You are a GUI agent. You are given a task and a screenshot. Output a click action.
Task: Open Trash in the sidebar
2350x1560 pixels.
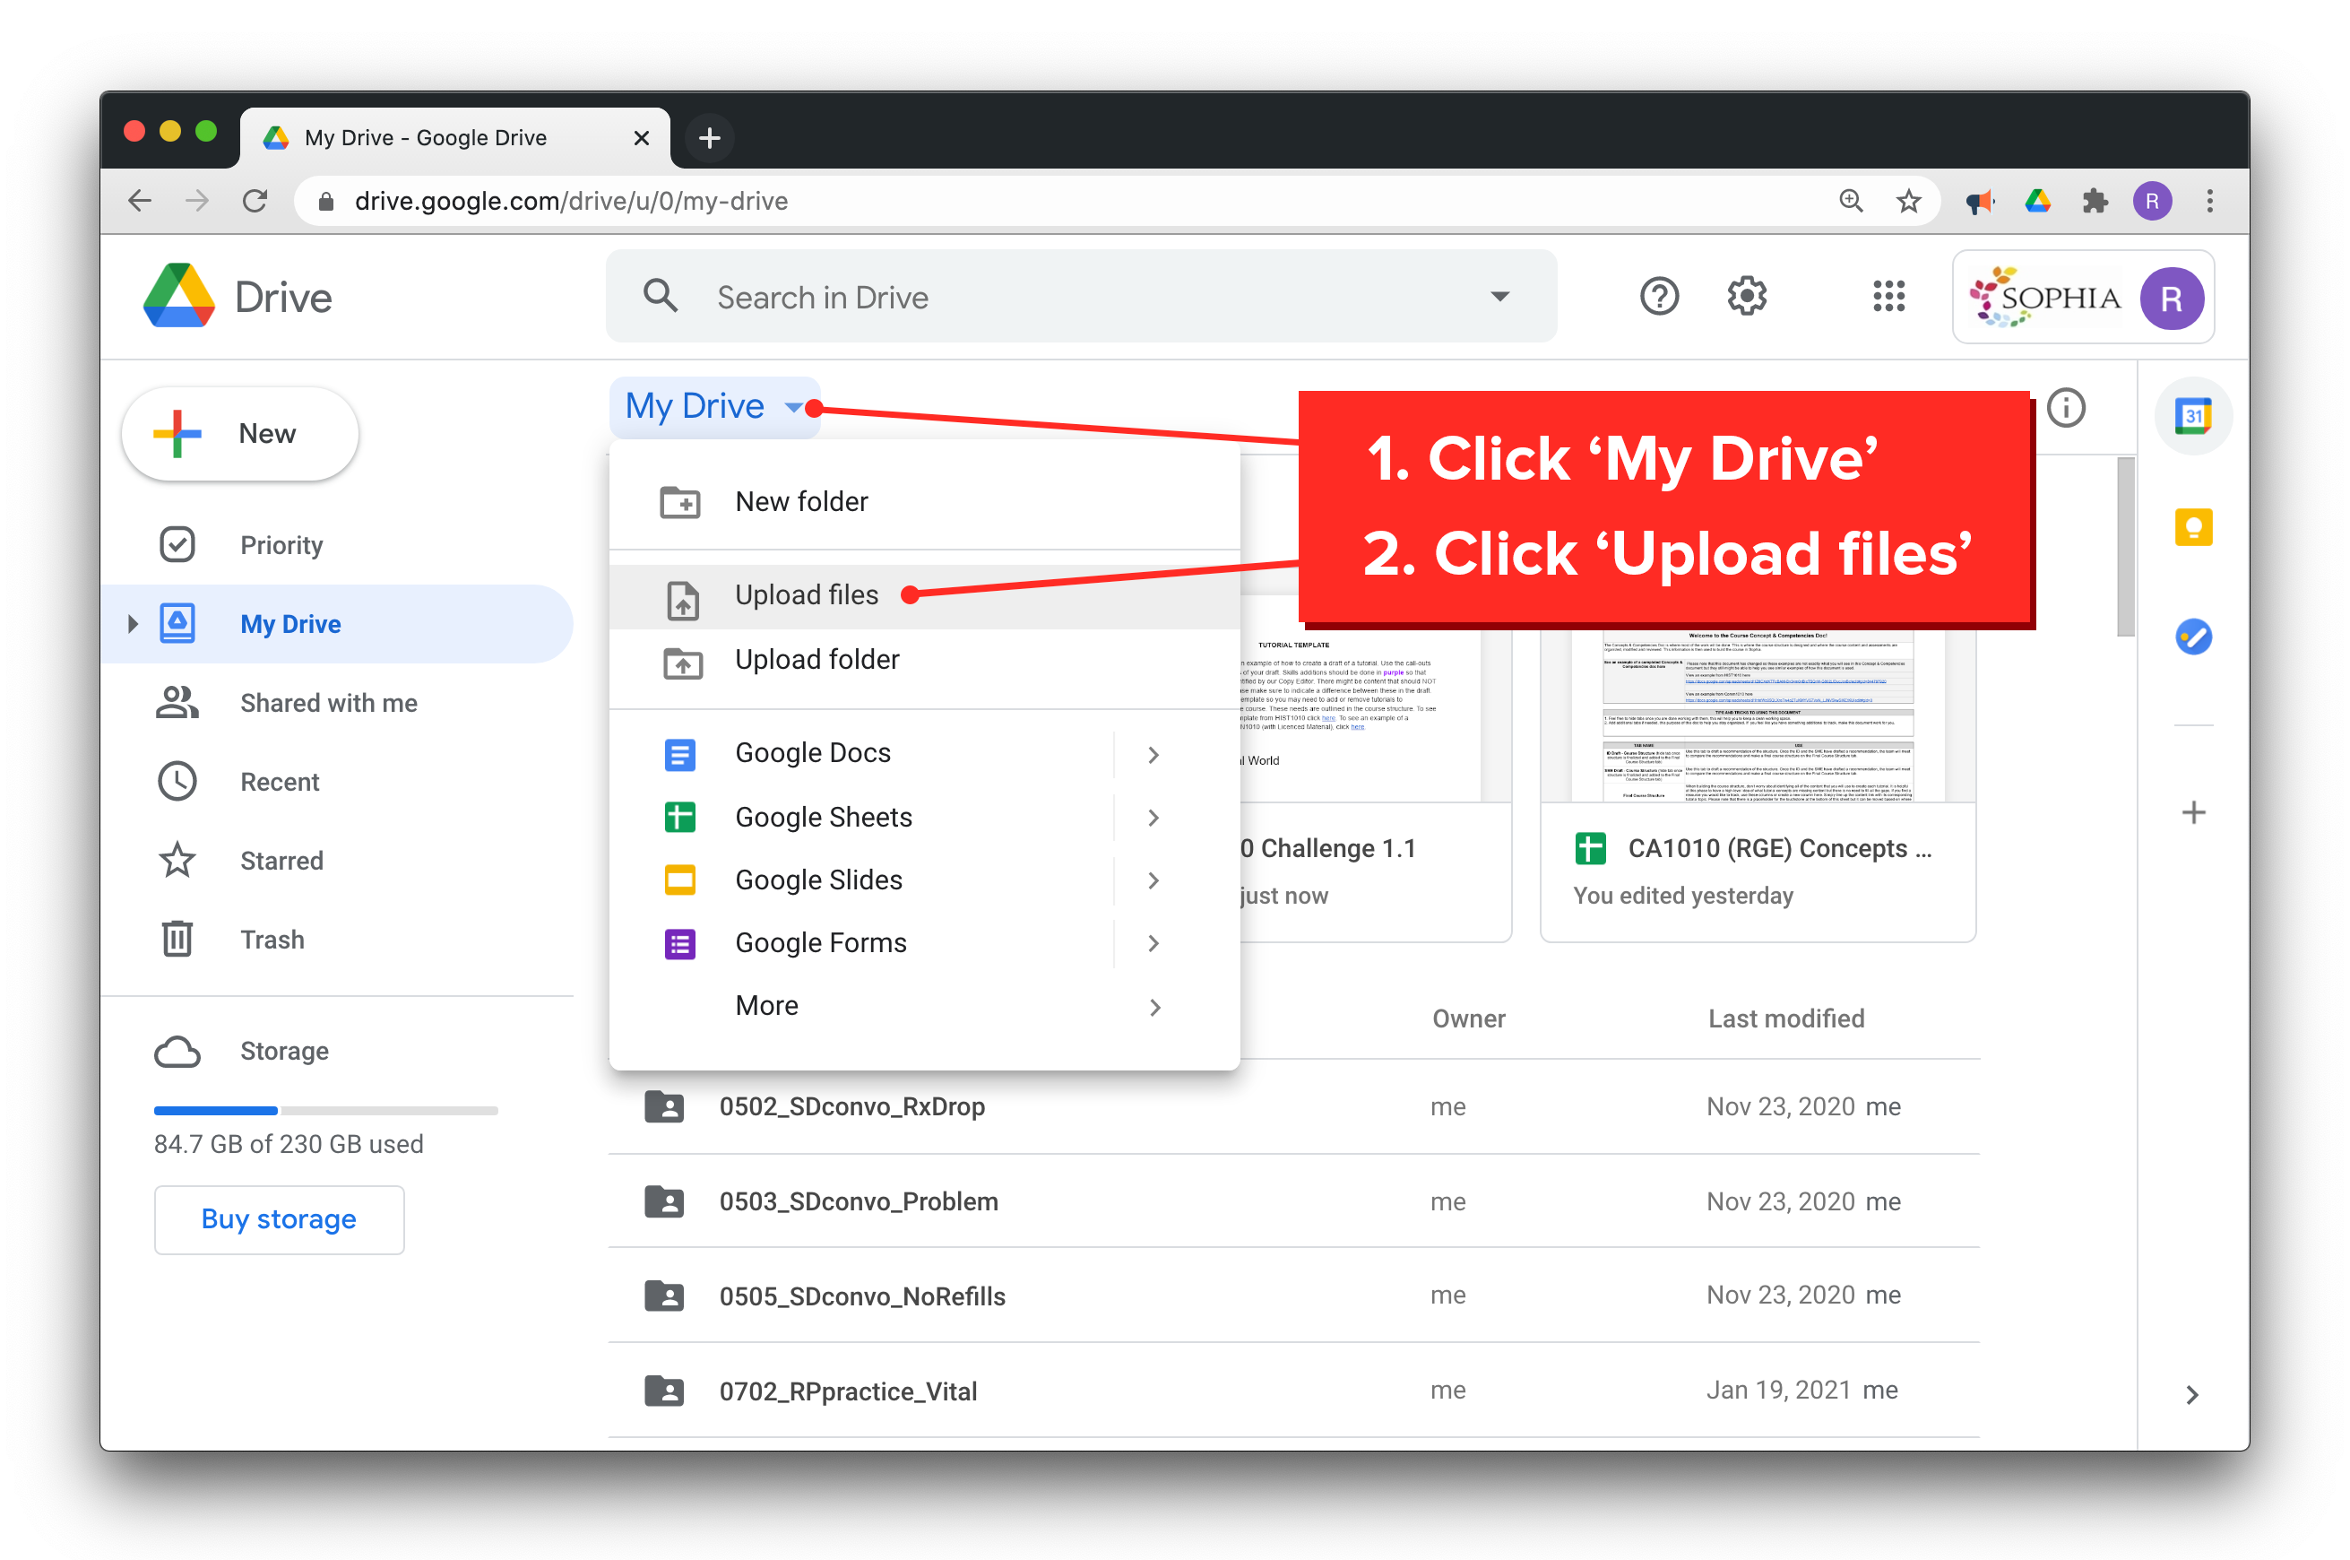coord(338,940)
